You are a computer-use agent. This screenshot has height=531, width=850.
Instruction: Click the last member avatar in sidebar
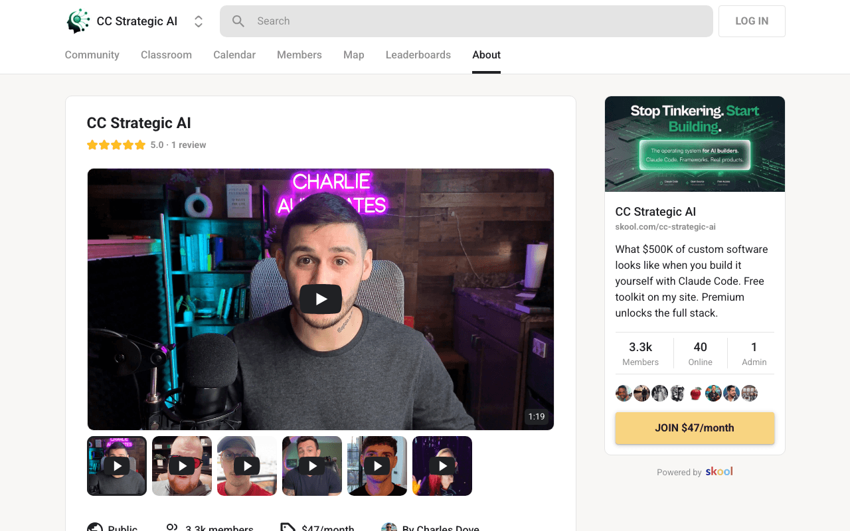click(749, 394)
